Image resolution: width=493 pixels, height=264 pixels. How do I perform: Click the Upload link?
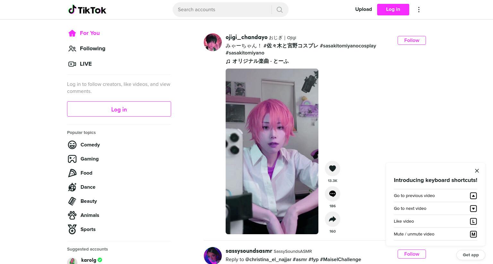click(x=363, y=9)
